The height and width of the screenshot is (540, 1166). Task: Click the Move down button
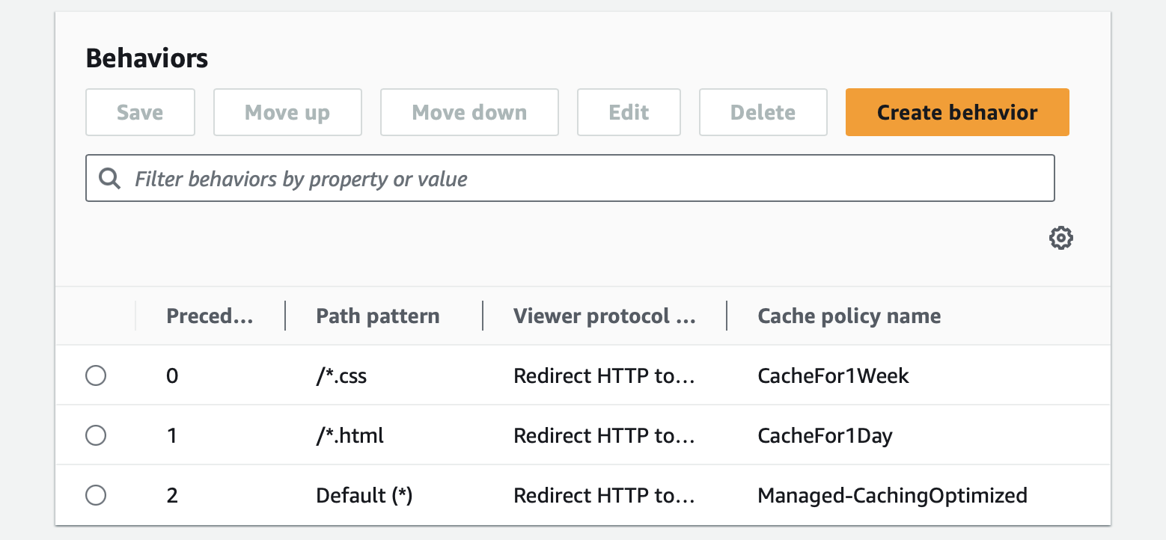[x=469, y=113]
